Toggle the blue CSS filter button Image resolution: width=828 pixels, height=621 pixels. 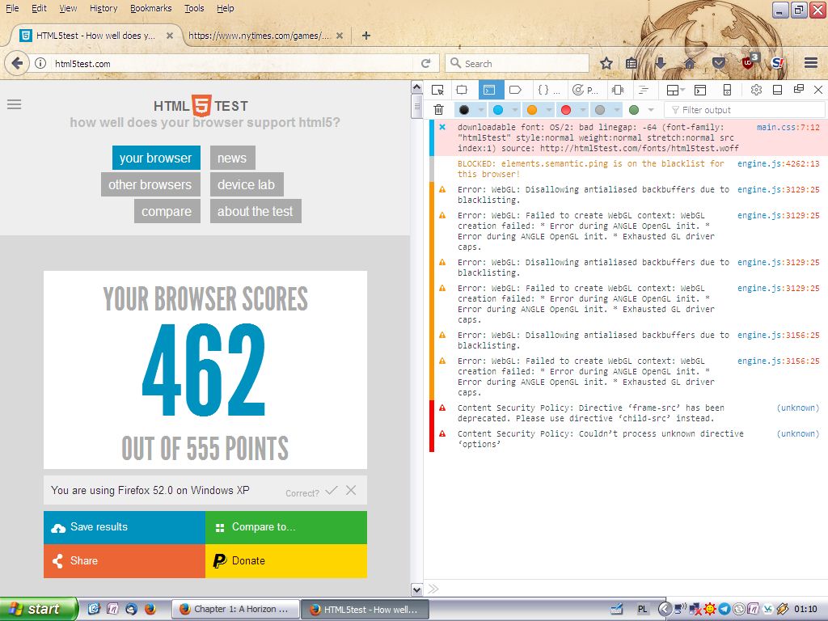(x=498, y=110)
